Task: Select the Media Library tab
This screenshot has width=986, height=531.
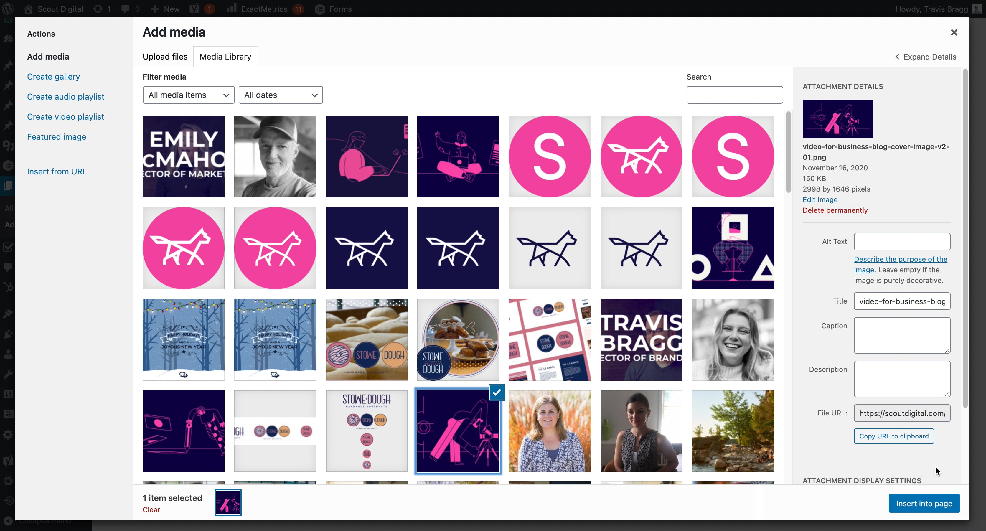Action: point(225,57)
